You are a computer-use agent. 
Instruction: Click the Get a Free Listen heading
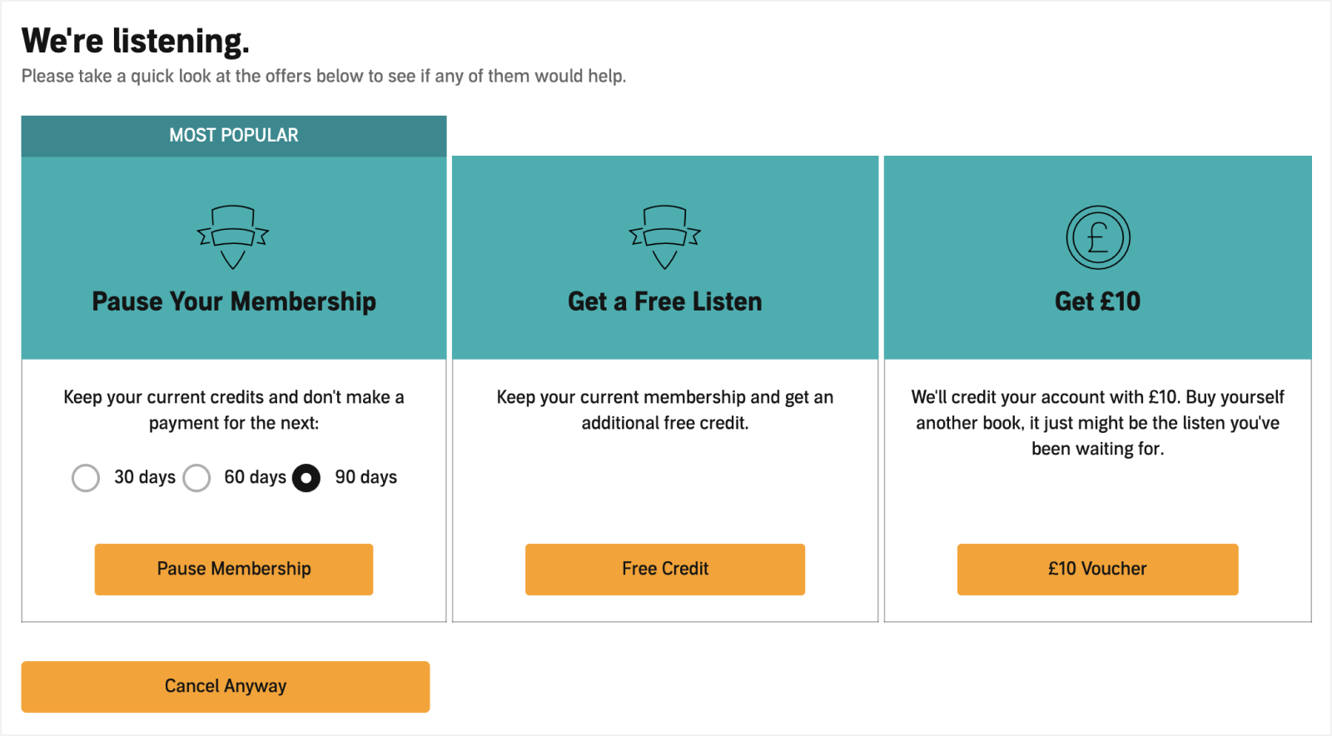tap(665, 301)
